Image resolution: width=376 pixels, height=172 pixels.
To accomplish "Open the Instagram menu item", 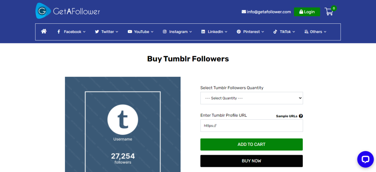I will [x=177, y=32].
